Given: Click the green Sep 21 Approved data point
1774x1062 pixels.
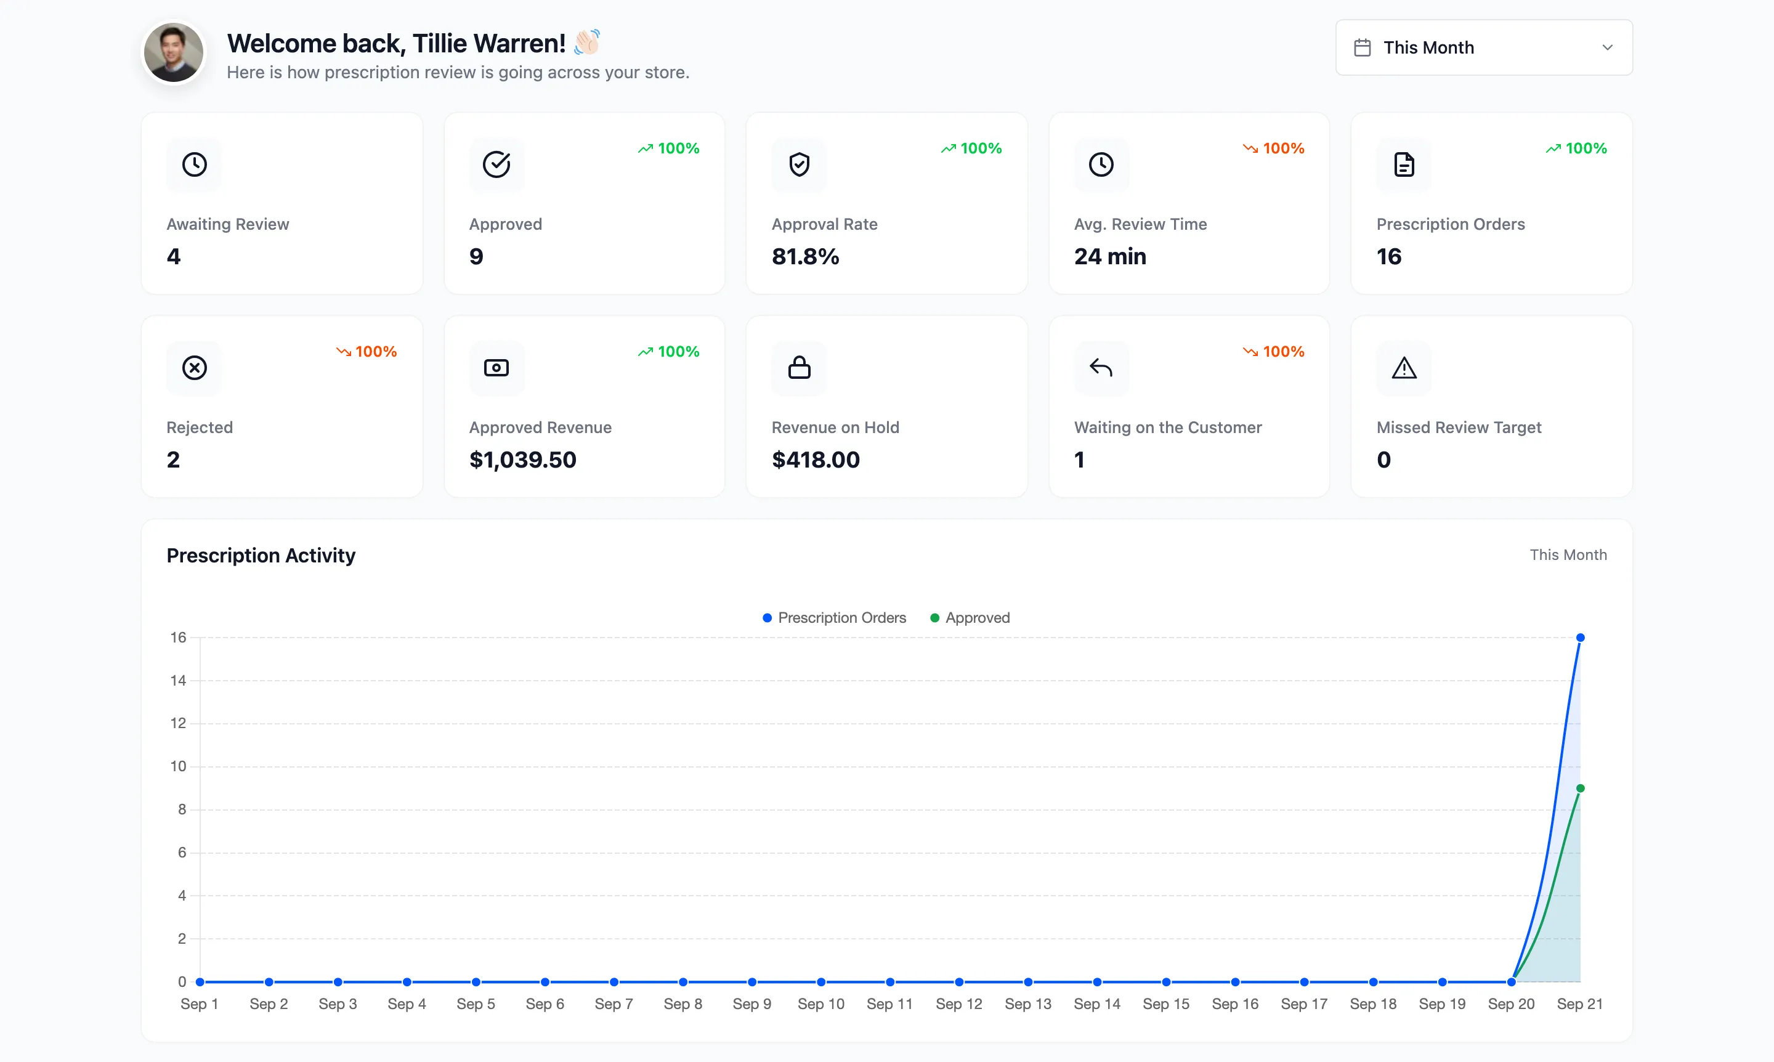Looking at the screenshot, I should 1580,788.
